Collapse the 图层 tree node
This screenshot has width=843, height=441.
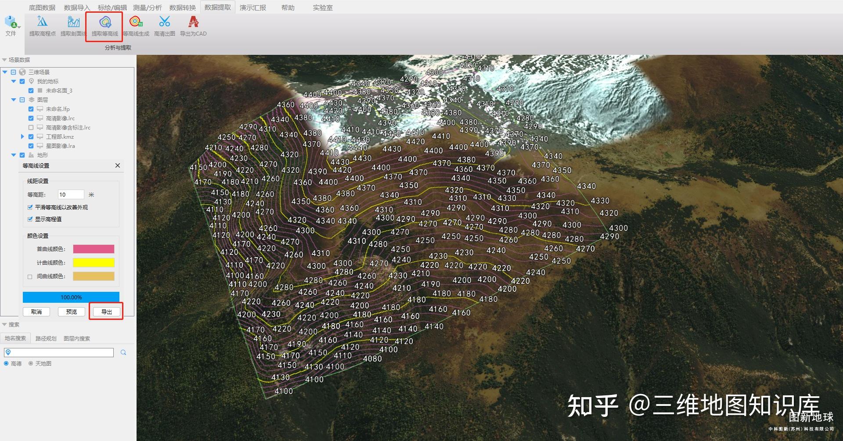pyautogui.click(x=14, y=100)
